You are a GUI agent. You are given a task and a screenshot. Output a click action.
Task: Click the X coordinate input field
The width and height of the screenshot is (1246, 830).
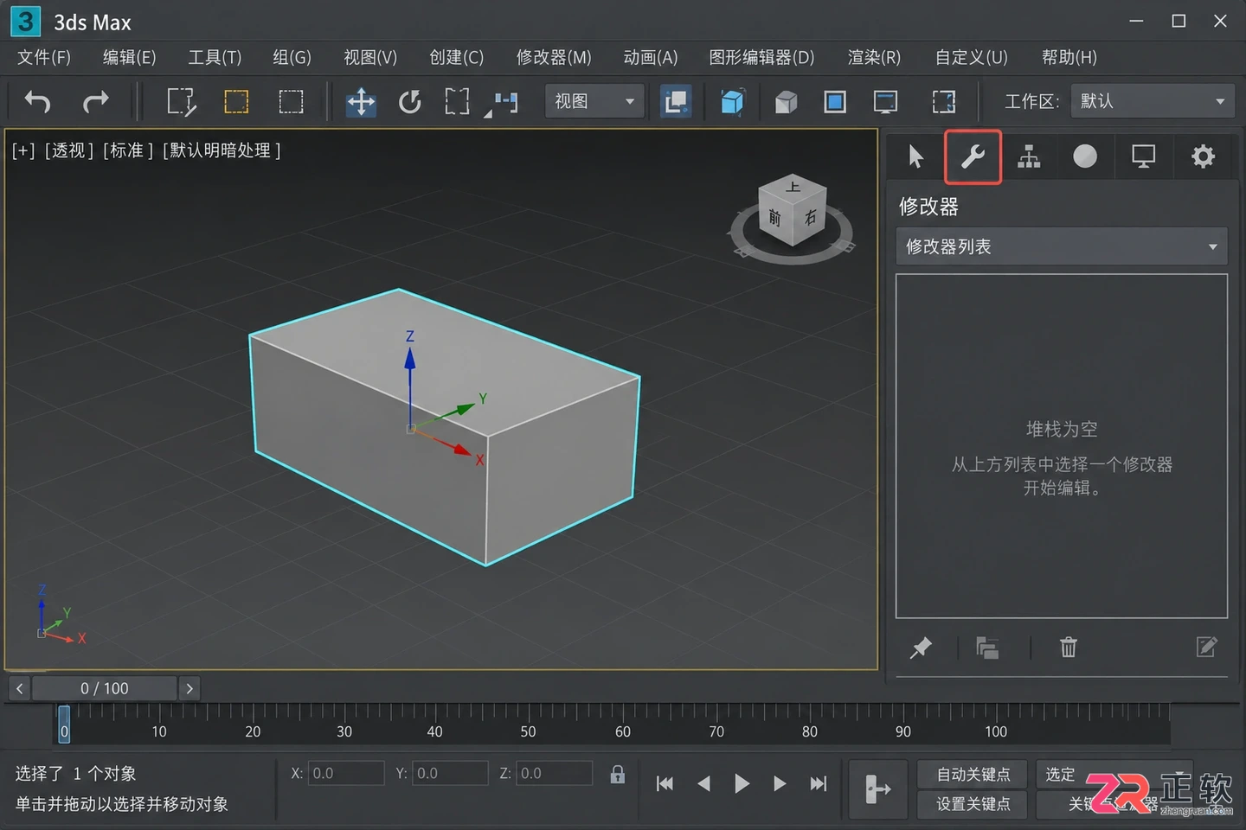point(346,773)
